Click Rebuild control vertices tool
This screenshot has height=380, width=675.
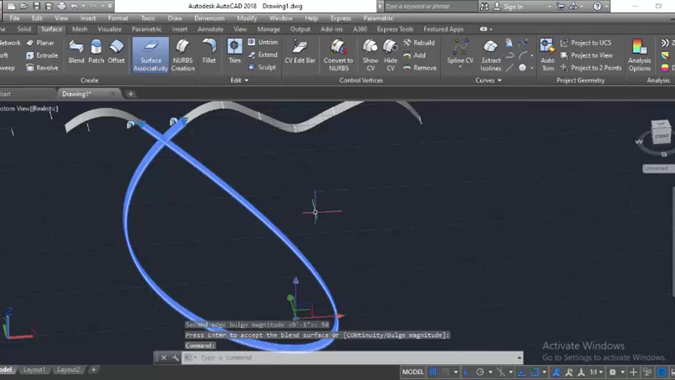point(419,43)
